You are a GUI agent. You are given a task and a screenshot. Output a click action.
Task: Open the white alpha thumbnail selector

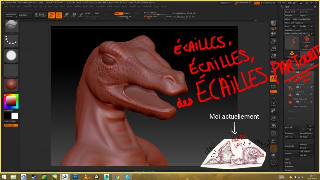coord(11,56)
